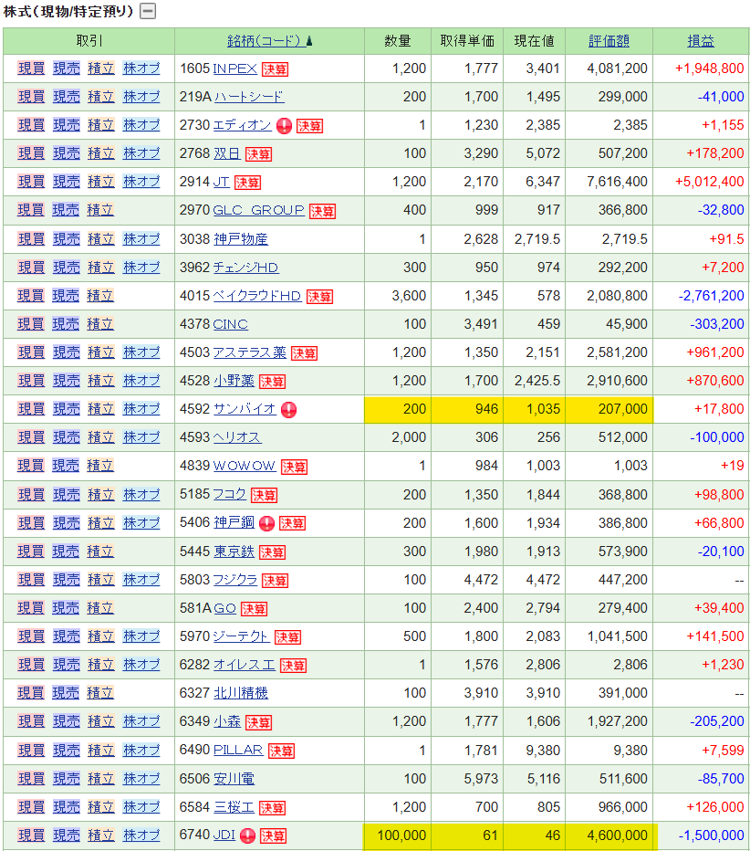The image size is (750, 851).
Task: Open 決算 badge for 小野薬
Action: tap(272, 382)
